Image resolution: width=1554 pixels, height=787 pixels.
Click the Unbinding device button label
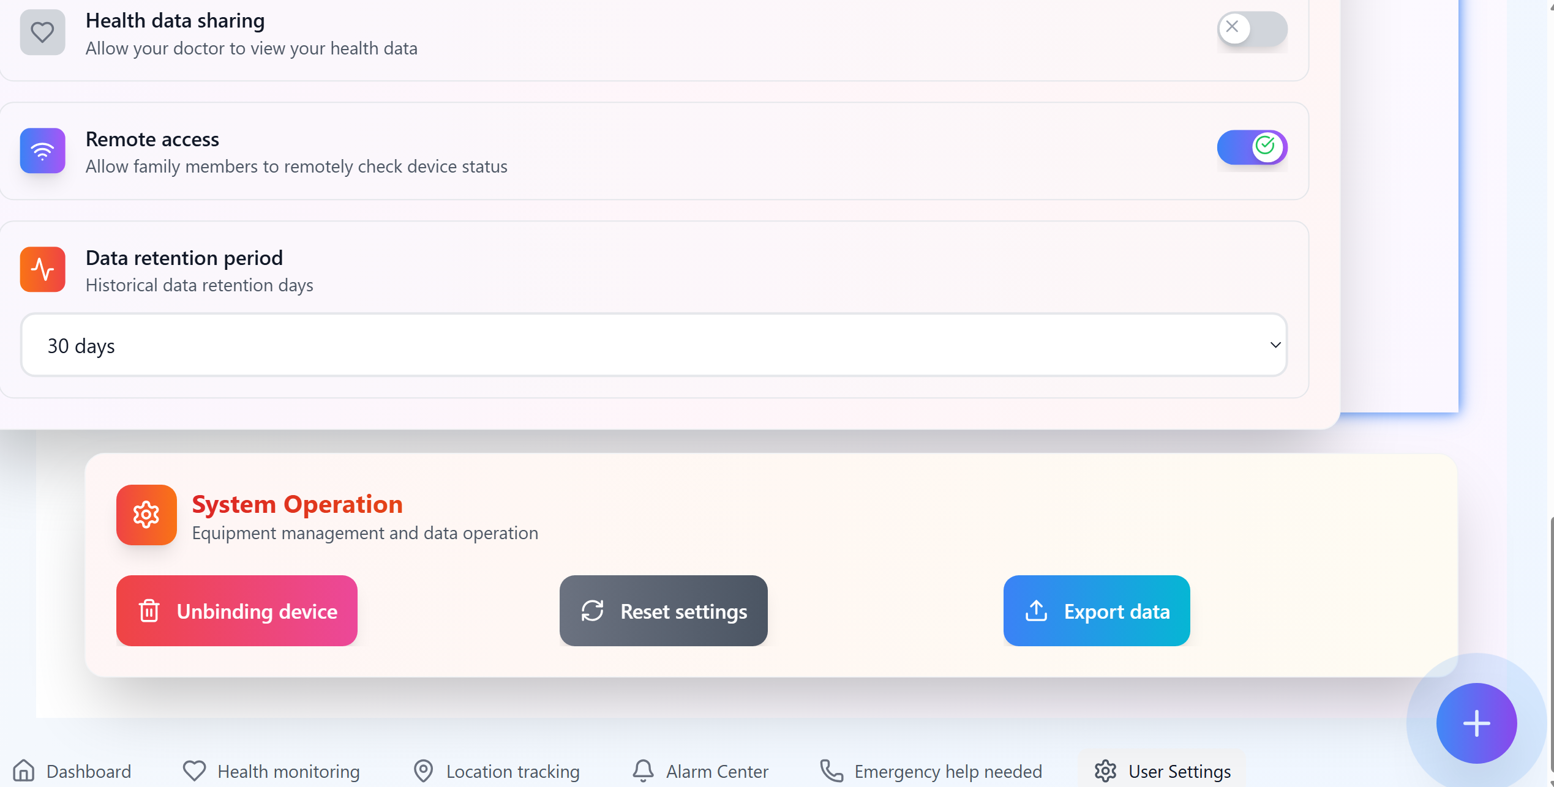click(257, 611)
